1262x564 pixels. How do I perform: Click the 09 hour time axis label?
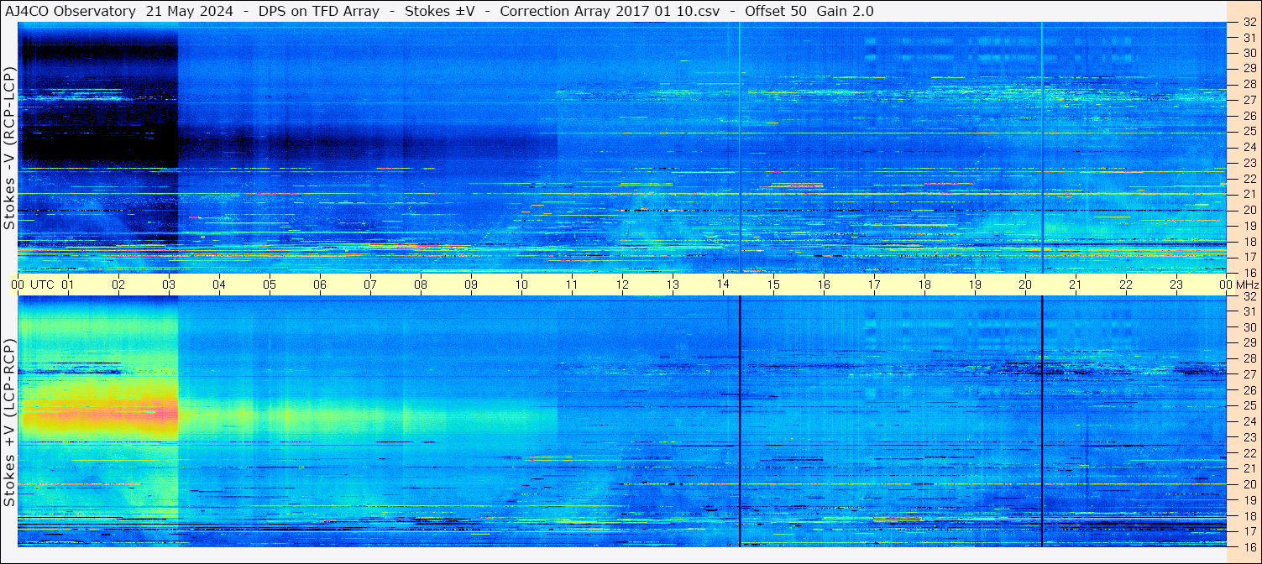tap(471, 285)
